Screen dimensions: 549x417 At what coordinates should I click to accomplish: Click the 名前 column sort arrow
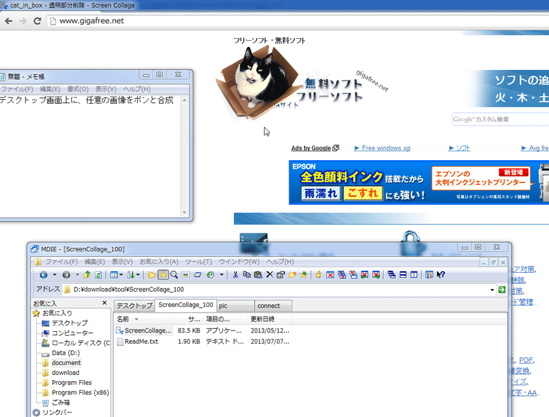(x=137, y=319)
